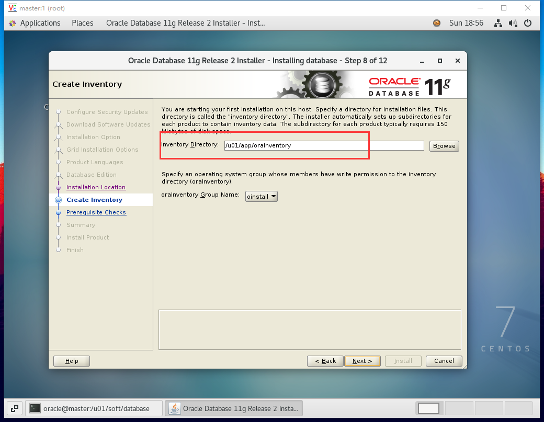Select the first workspace in switcher

428,408
